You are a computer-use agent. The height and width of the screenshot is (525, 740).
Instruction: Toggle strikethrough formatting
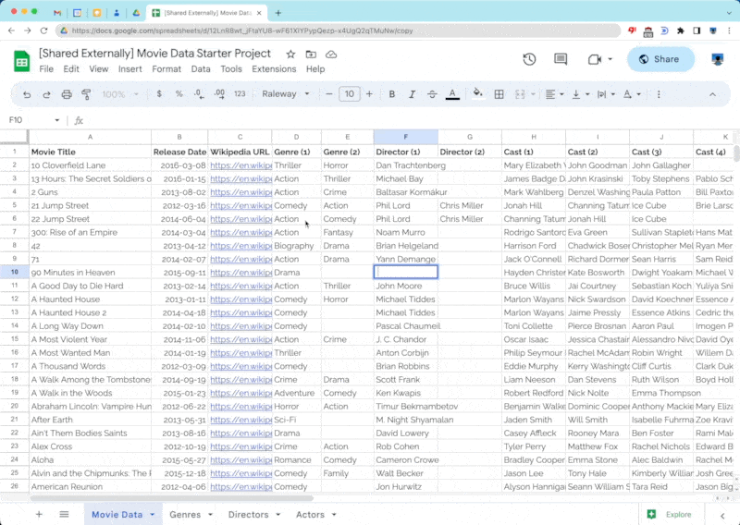[432, 94]
